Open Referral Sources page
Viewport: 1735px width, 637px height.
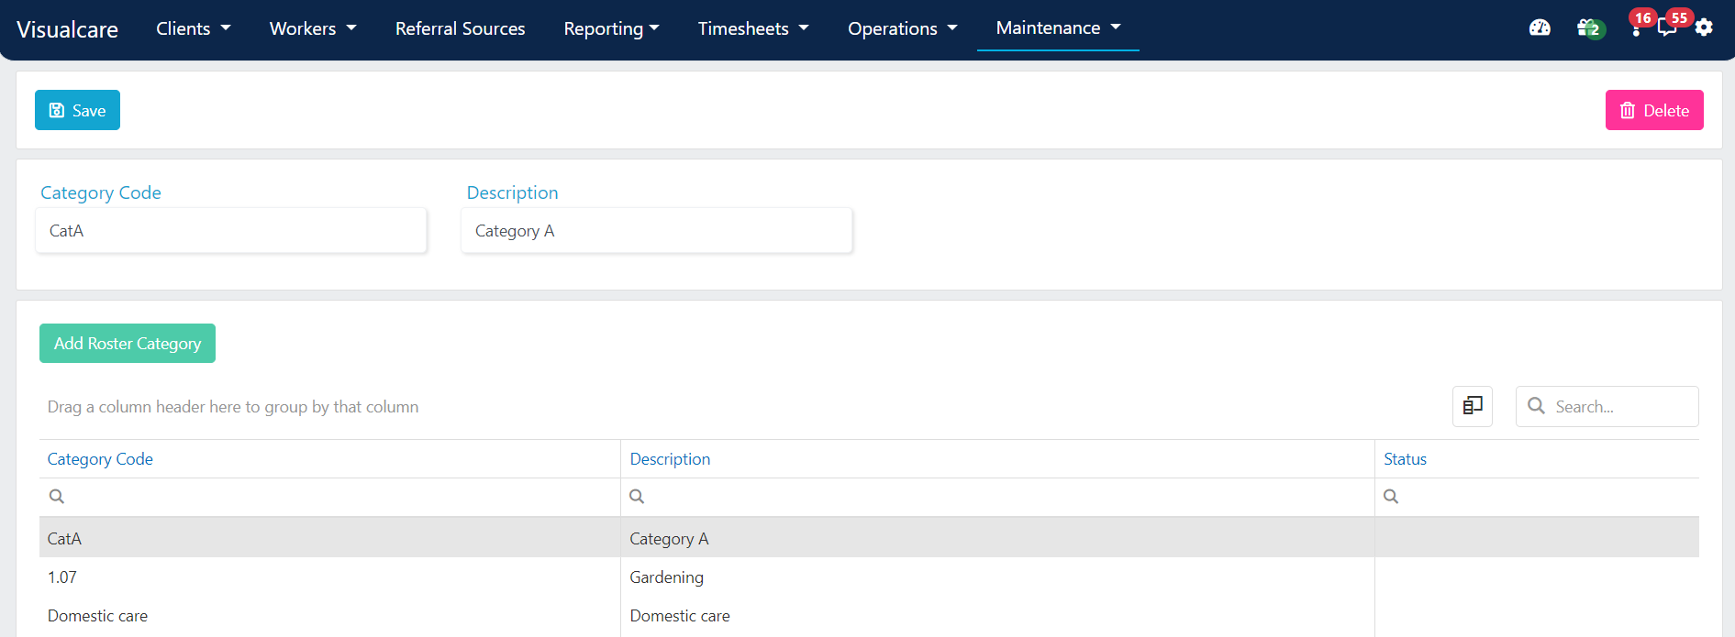[x=461, y=28]
